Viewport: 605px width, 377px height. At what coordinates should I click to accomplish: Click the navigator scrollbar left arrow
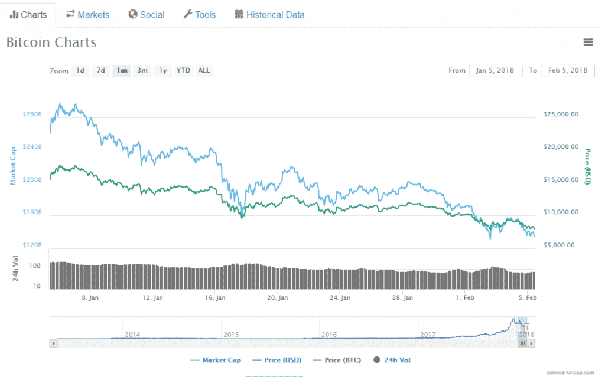pyautogui.click(x=53, y=343)
